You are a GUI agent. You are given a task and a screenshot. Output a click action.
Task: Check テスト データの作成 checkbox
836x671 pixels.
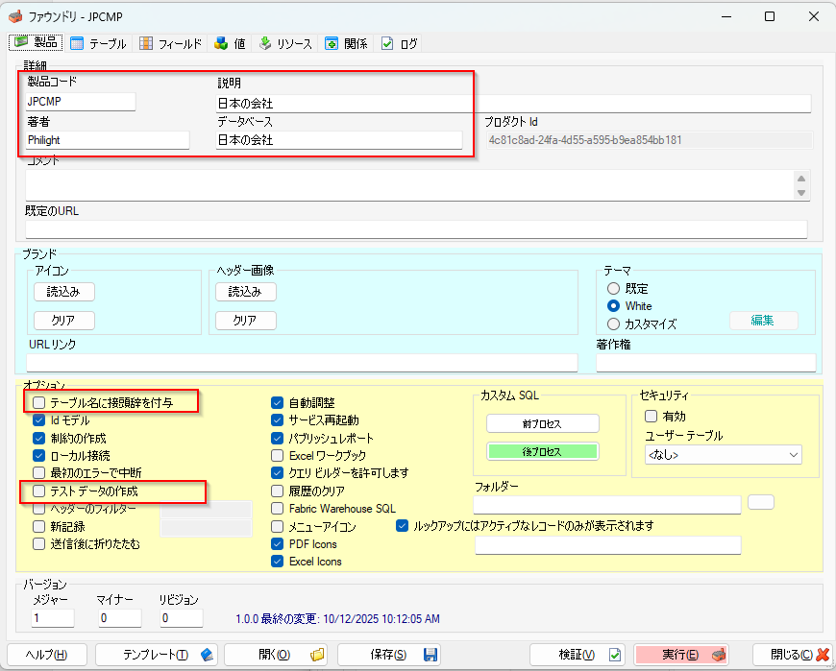(39, 491)
